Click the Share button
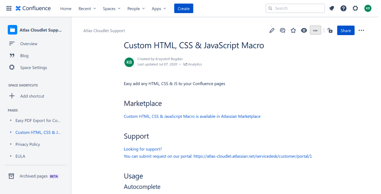The width and height of the screenshot is (381, 194). pos(346,30)
